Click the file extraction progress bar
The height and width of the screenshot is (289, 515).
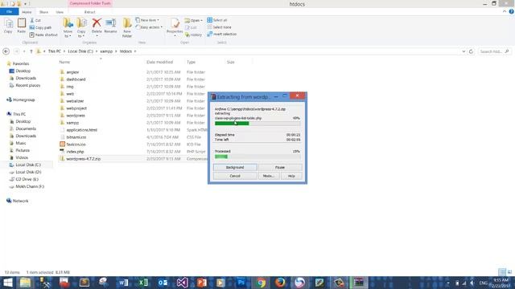click(257, 124)
